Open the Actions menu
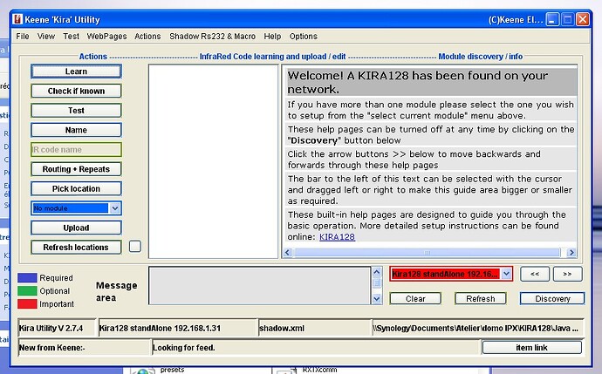The image size is (602, 374). [x=147, y=36]
